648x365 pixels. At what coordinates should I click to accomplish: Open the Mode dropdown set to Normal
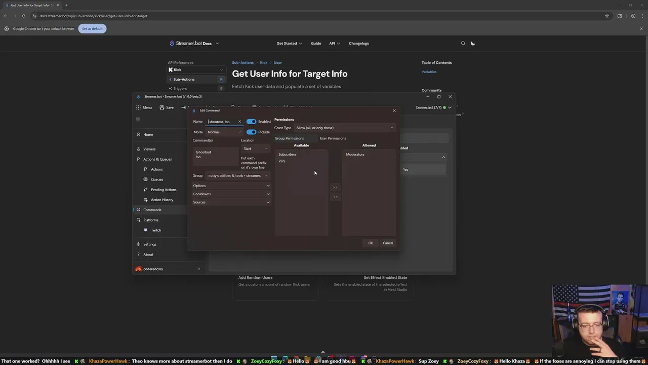(224, 132)
